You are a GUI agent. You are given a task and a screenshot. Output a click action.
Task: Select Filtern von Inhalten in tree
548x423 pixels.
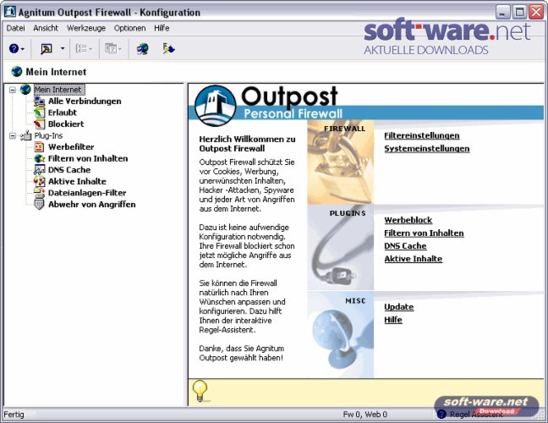(88, 158)
